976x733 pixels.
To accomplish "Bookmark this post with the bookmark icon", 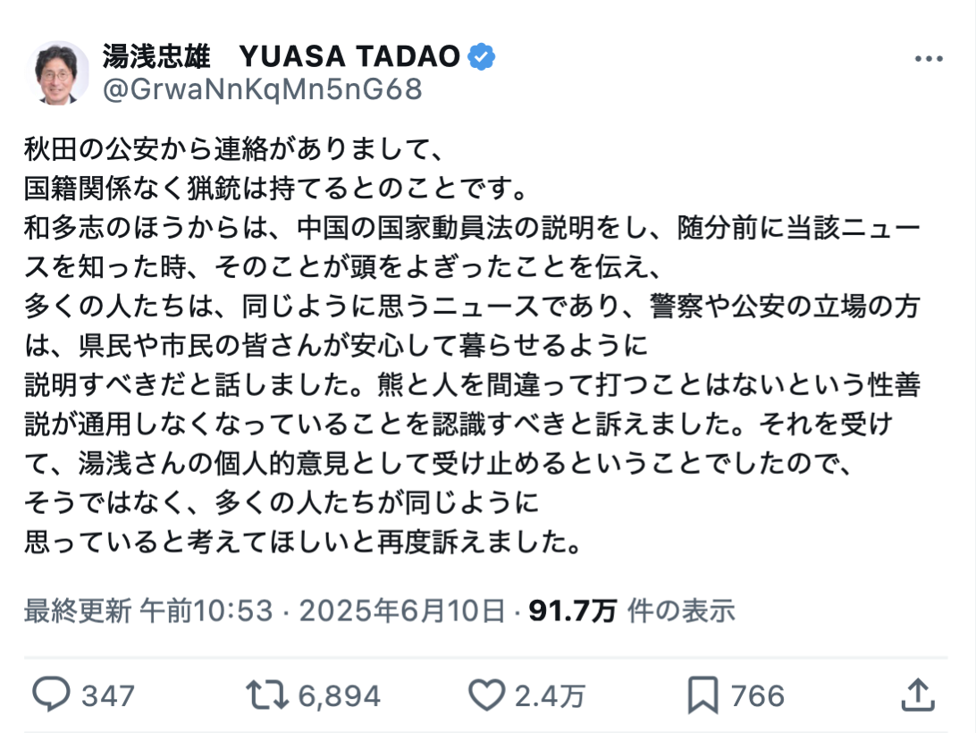I will point(703,695).
